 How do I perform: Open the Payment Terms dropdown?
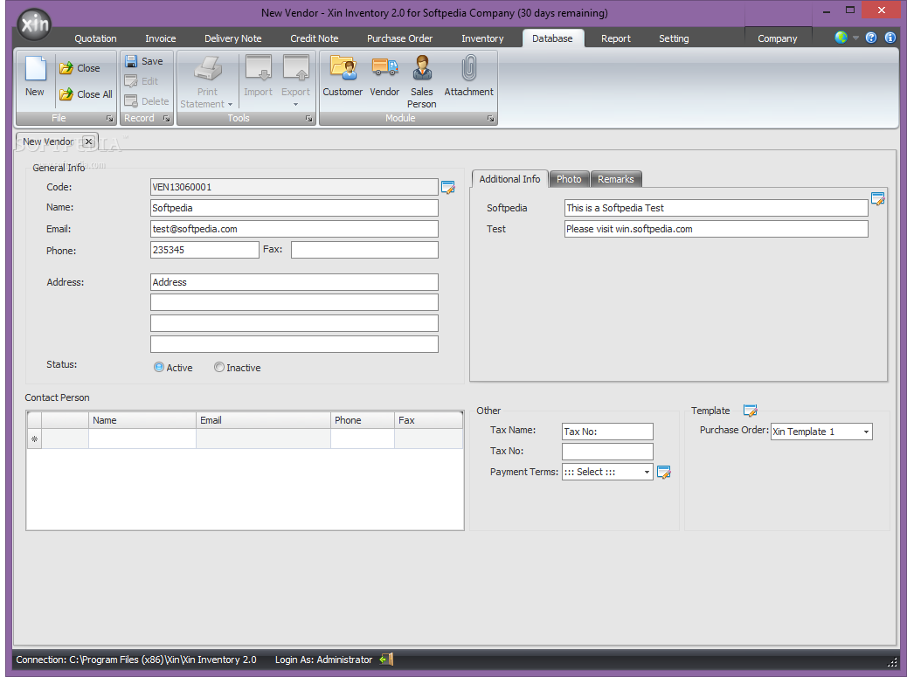coord(647,473)
